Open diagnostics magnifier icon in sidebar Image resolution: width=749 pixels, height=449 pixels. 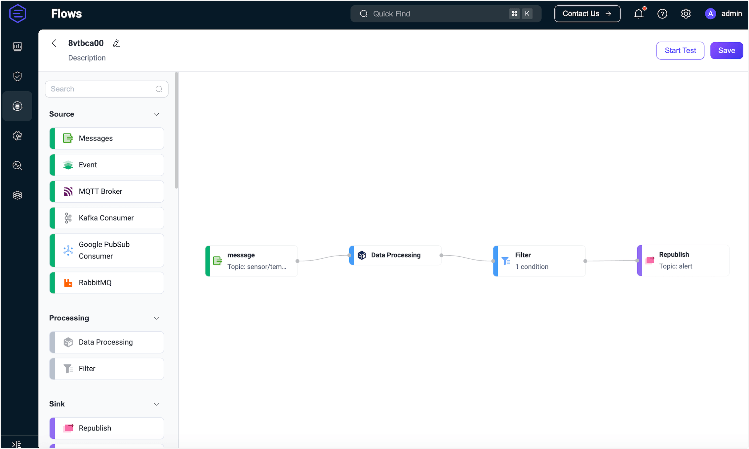click(x=18, y=165)
